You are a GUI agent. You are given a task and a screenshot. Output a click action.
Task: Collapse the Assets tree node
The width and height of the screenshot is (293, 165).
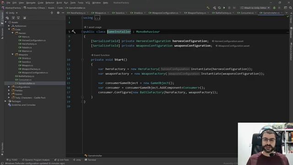(6, 22)
